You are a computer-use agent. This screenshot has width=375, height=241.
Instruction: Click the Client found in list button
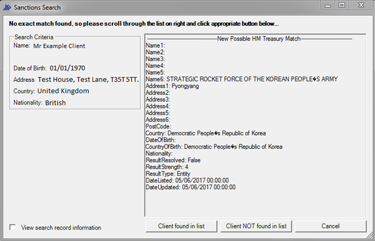click(181, 226)
